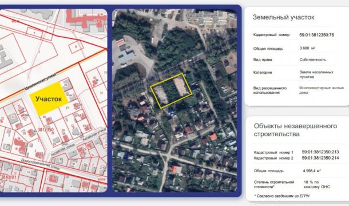Click the footnote "* Согласно сведениям из ЕГРН"
349x206 pixels.
coord(282,196)
